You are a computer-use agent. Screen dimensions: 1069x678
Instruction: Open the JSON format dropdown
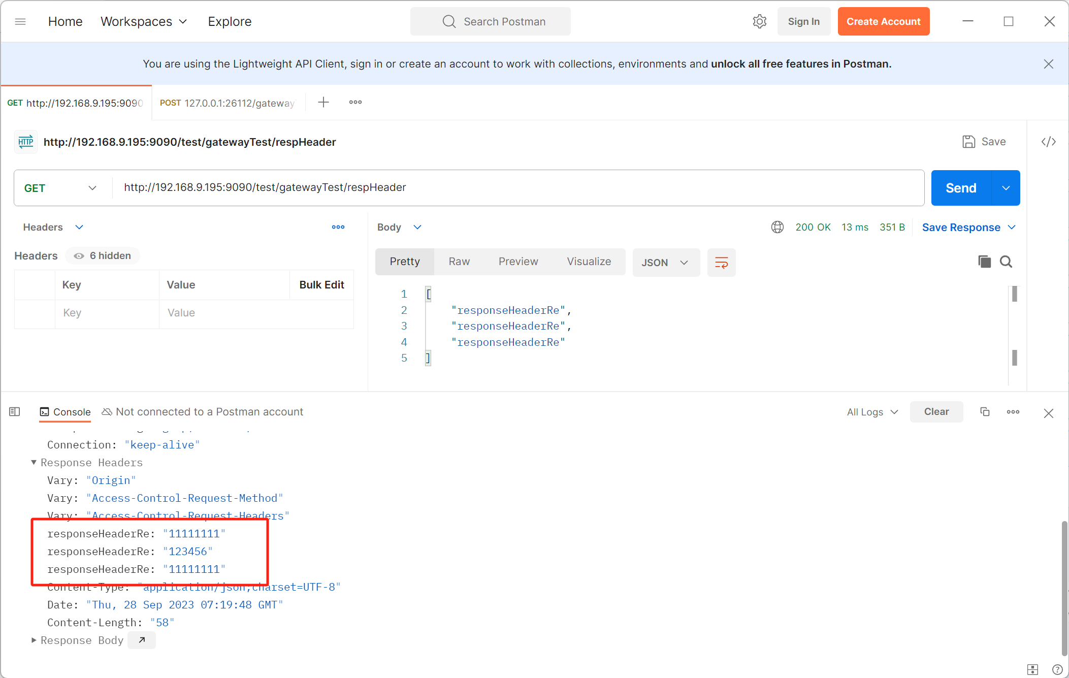click(665, 263)
